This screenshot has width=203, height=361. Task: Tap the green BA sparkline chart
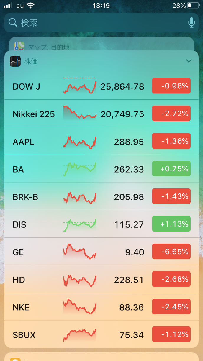coord(80,169)
